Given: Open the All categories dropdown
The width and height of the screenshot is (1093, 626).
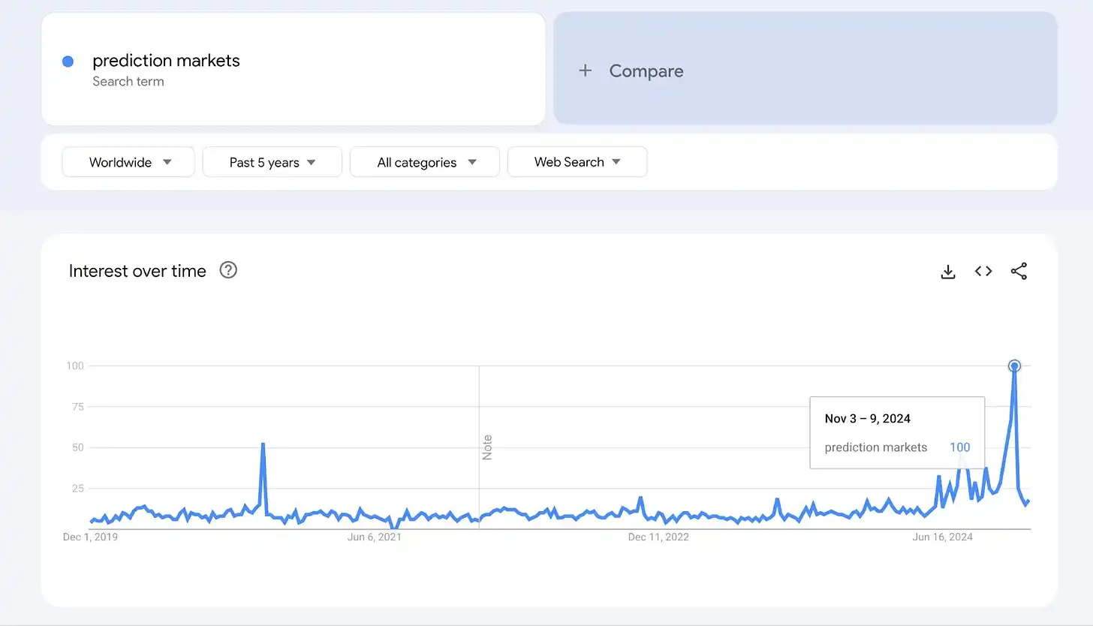Looking at the screenshot, I should 424,162.
